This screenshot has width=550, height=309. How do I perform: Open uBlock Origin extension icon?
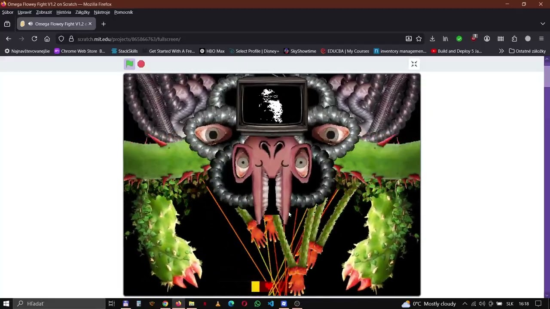(473, 39)
